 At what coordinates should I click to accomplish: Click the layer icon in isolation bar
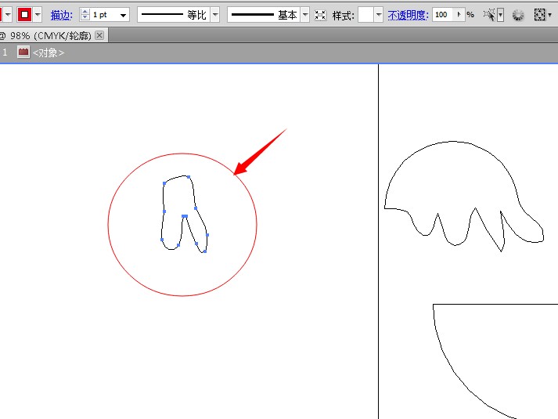[23, 52]
